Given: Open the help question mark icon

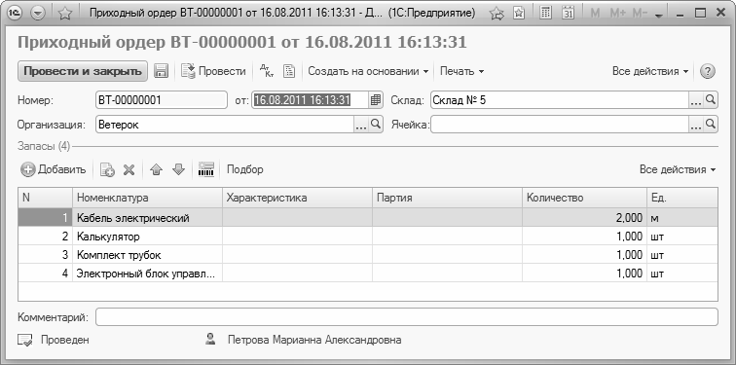Looking at the screenshot, I should [x=708, y=71].
